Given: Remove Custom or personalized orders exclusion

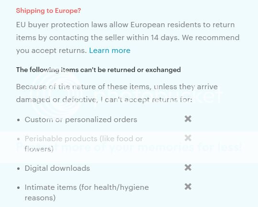Looking at the screenshot, I should pyautogui.click(x=188, y=119).
